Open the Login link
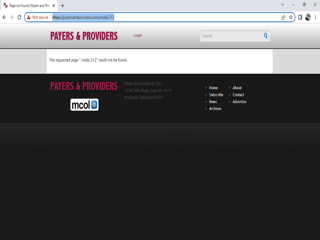The height and width of the screenshot is (240, 320). click(x=138, y=35)
